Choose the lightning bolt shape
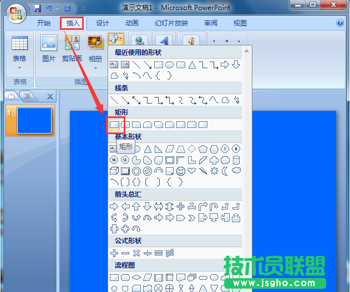 click(x=203, y=171)
